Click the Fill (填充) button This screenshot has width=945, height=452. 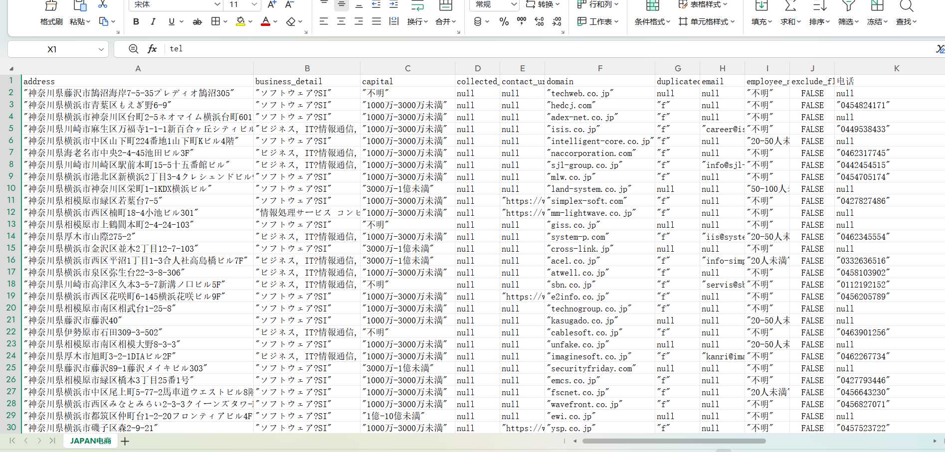(x=761, y=13)
